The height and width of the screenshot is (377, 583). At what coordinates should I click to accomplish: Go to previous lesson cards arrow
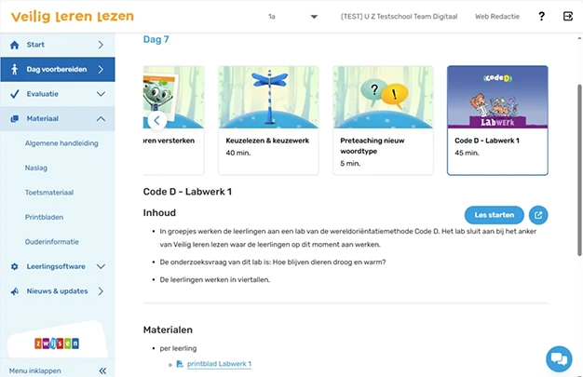coord(156,120)
